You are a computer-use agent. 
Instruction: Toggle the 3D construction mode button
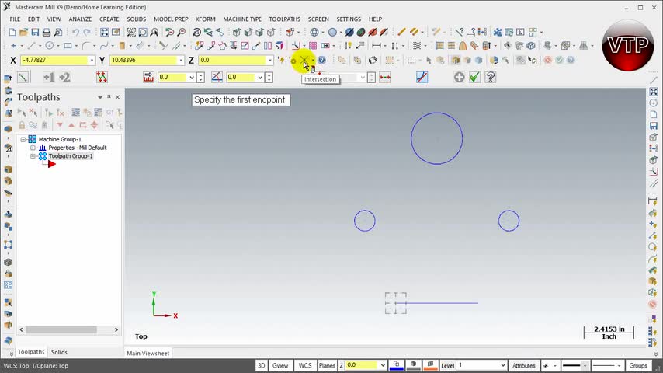(262, 365)
